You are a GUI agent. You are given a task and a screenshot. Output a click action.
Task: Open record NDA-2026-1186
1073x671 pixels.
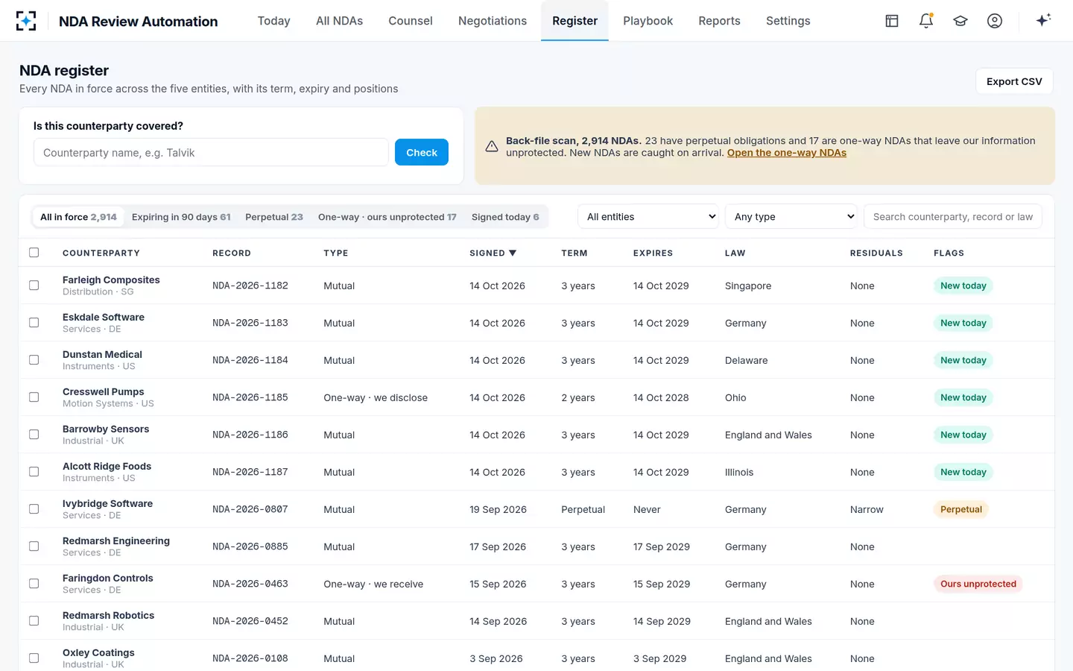click(250, 435)
